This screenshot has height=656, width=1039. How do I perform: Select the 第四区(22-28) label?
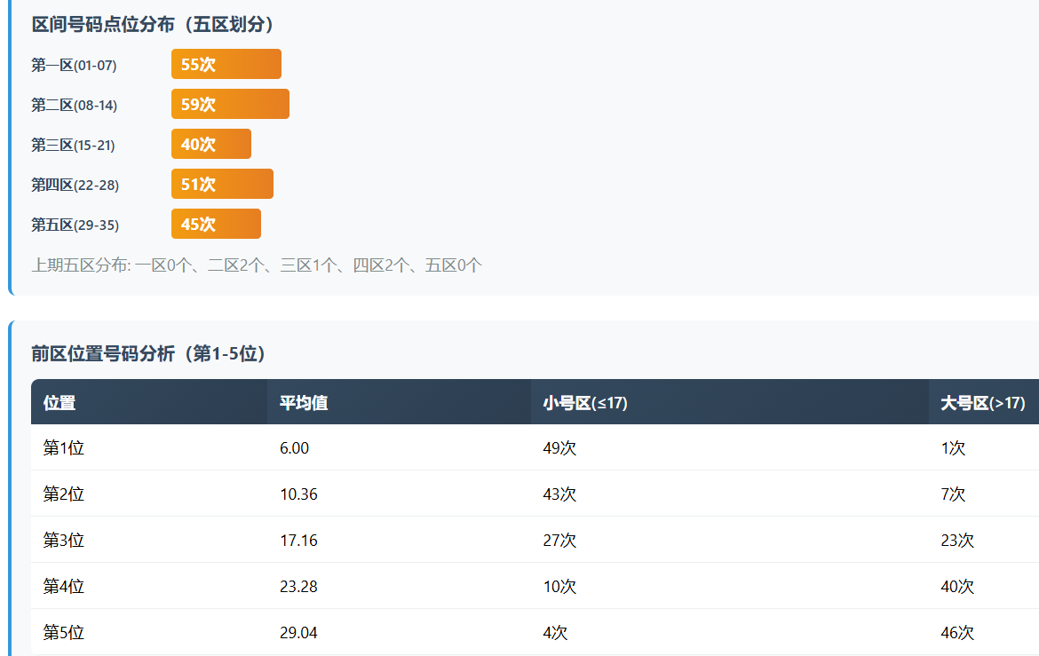coord(75,185)
